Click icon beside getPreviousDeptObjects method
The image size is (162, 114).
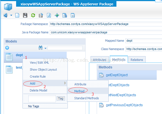(x=101, y=105)
